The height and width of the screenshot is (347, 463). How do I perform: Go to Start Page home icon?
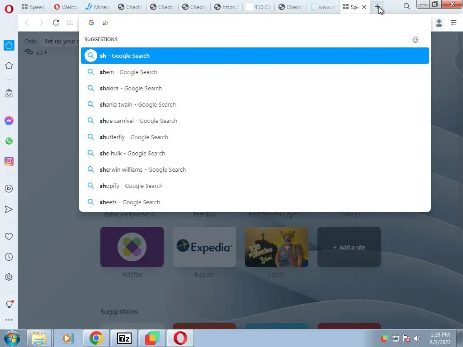point(9,45)
